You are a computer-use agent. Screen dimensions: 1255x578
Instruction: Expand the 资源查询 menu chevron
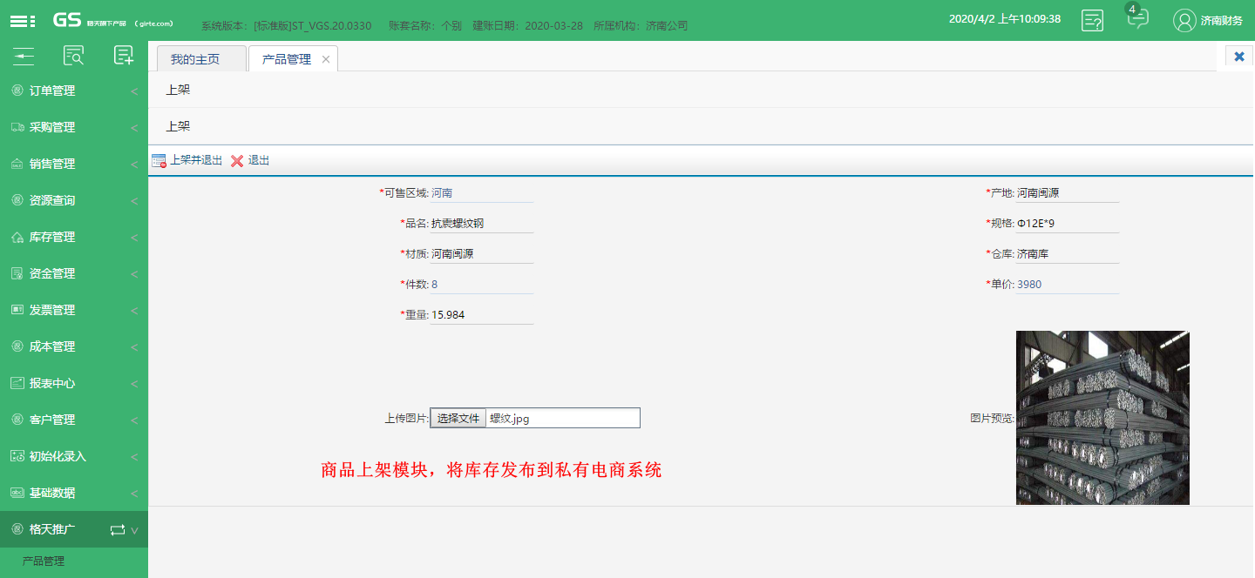(134, 201)
